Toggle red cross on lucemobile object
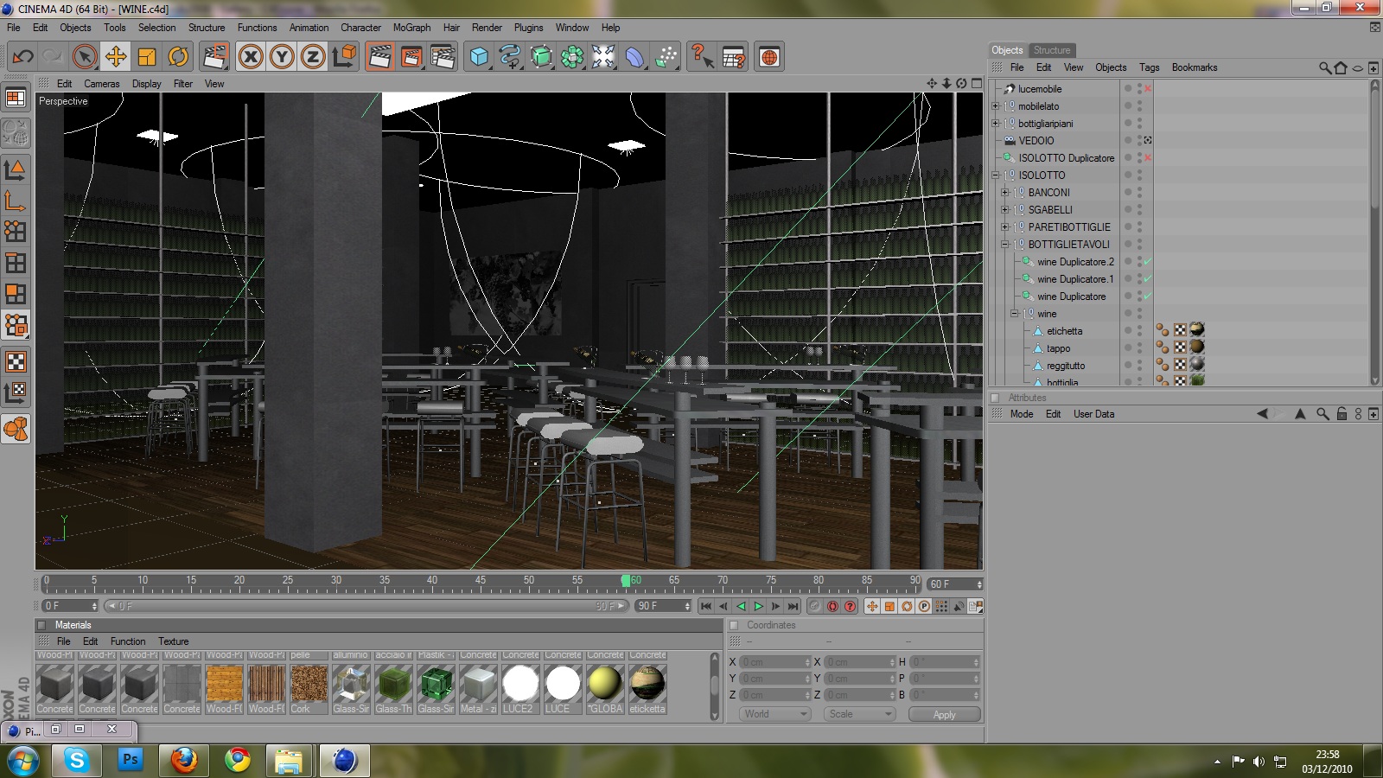1383x778 pixels. [1148, 88]
